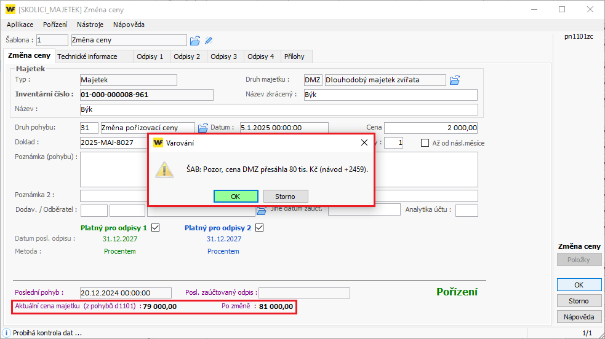This screenshot has height=339, width=605.
Task: Close the Varování dialog with X
Action: [364, 142]
